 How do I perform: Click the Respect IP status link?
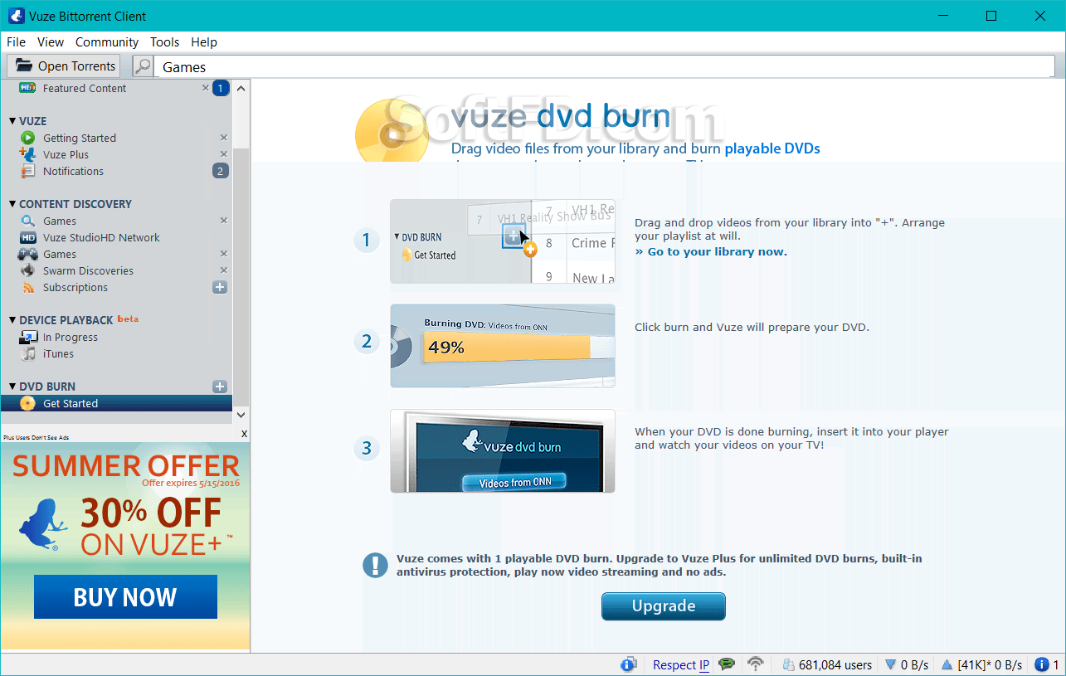click(681, 664)
